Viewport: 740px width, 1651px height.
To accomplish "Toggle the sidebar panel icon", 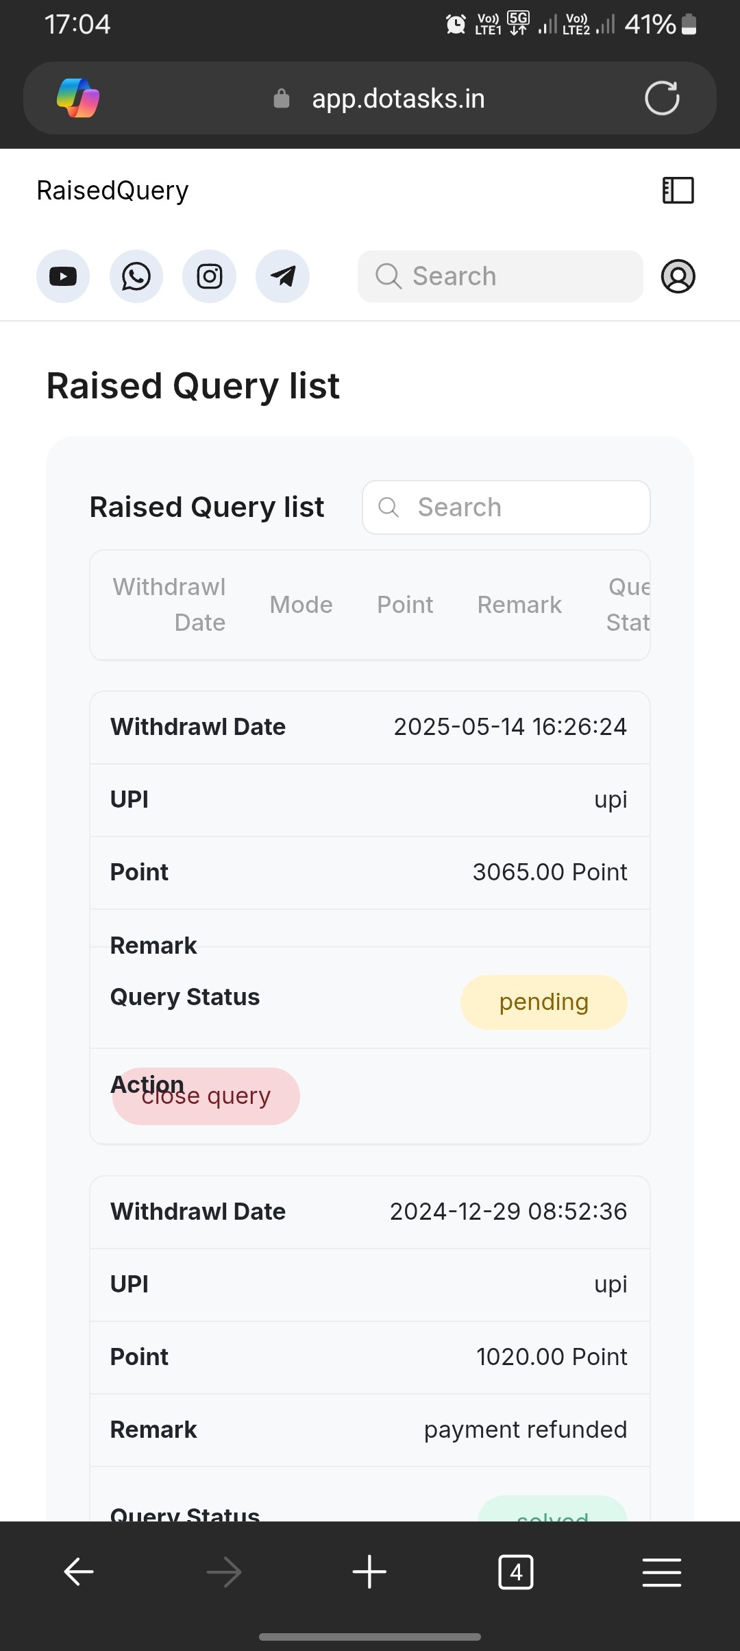I will 678,190.
